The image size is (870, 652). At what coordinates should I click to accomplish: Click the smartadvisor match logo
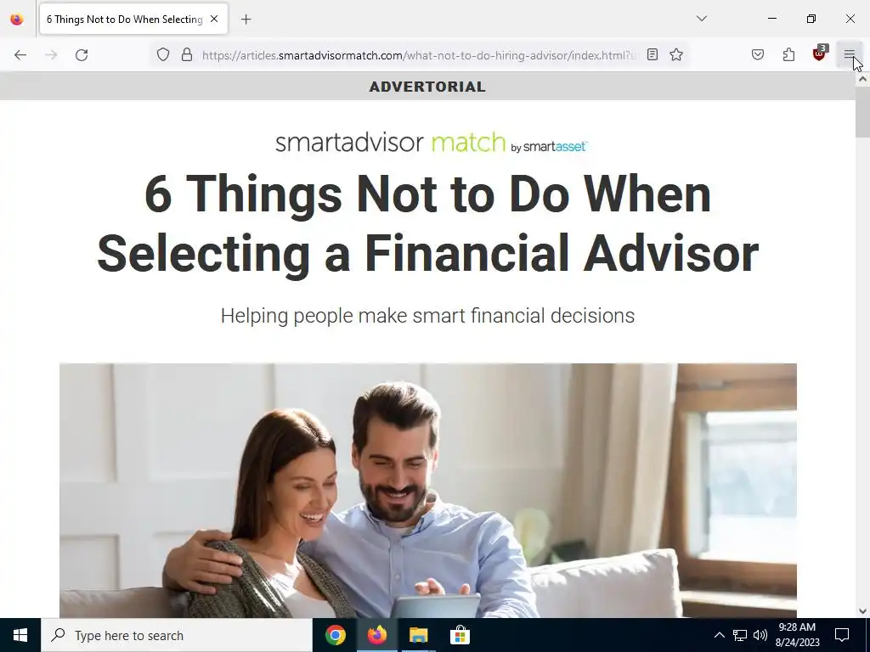click(x=431, y=143)
